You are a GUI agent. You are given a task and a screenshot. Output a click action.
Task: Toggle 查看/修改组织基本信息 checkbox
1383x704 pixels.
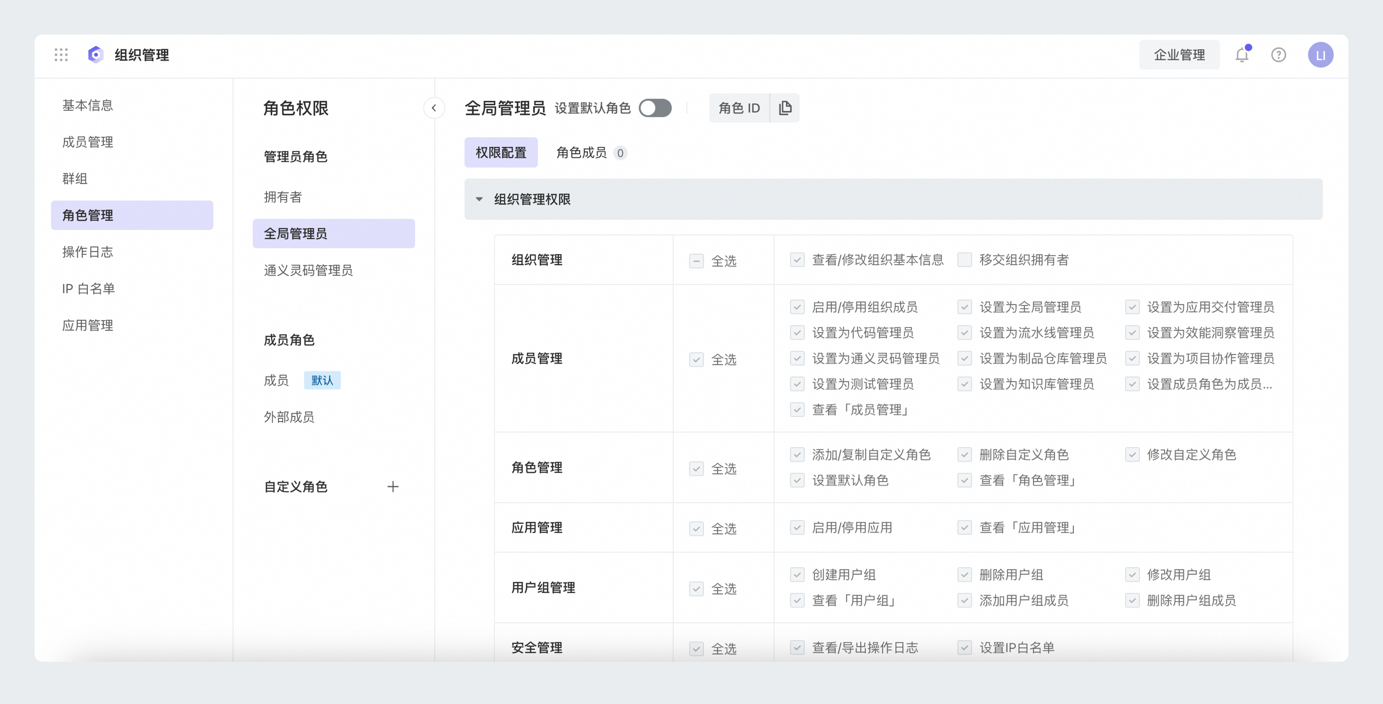pos(797,260)
